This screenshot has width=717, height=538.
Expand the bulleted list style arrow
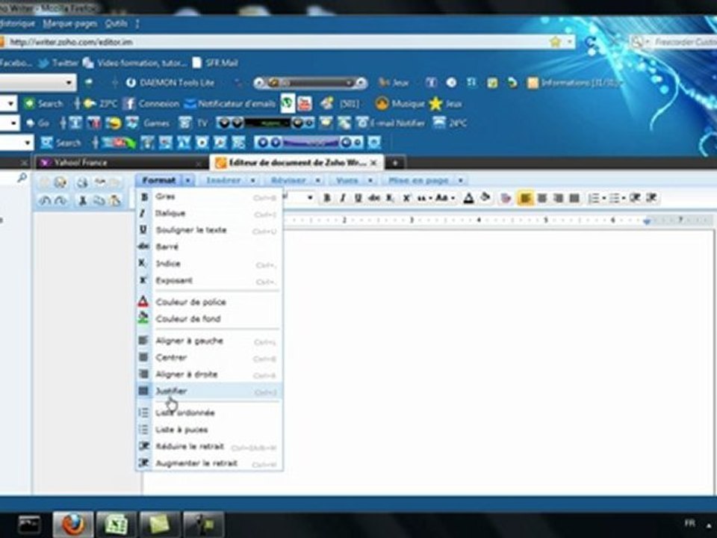click(624, 199)
